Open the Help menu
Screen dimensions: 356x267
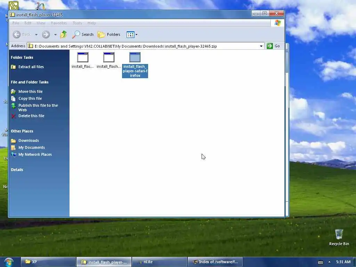tap(91, 23)
